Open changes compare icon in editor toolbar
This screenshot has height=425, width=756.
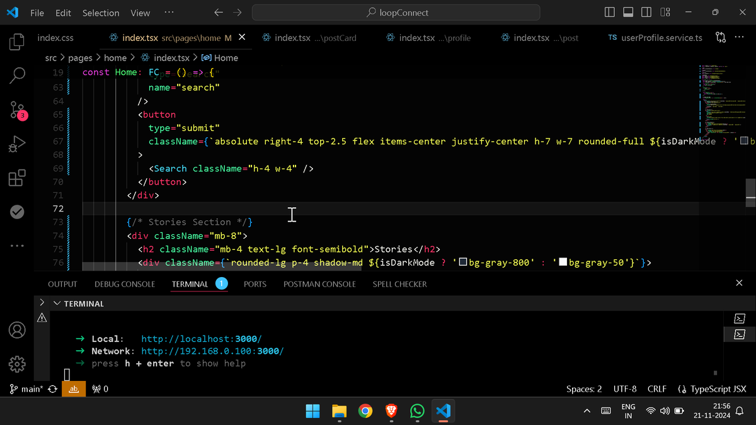(x=721, y=38)
